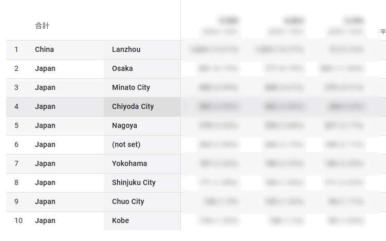This screenshot has width=386, height=241.
Task: Click the China country cell
Action: [44, 50]
